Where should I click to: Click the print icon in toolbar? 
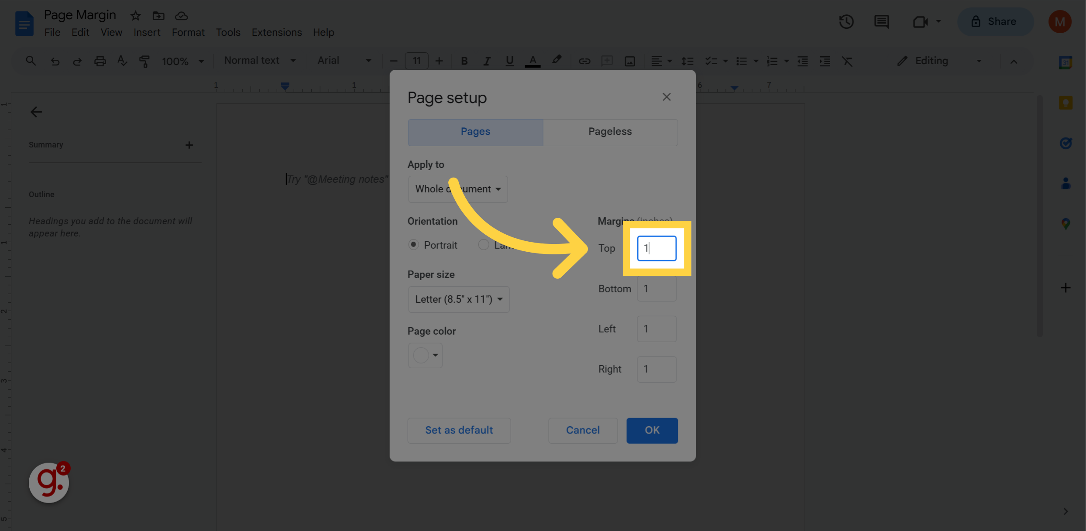tap(100, 61)
